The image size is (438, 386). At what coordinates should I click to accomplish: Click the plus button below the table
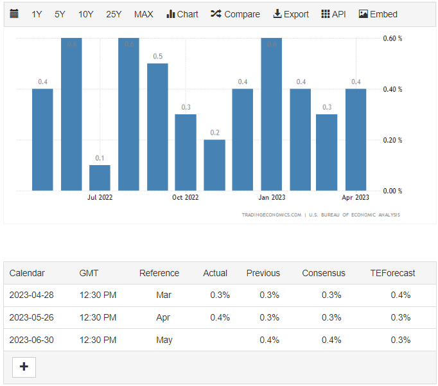[x=24, y=367]
